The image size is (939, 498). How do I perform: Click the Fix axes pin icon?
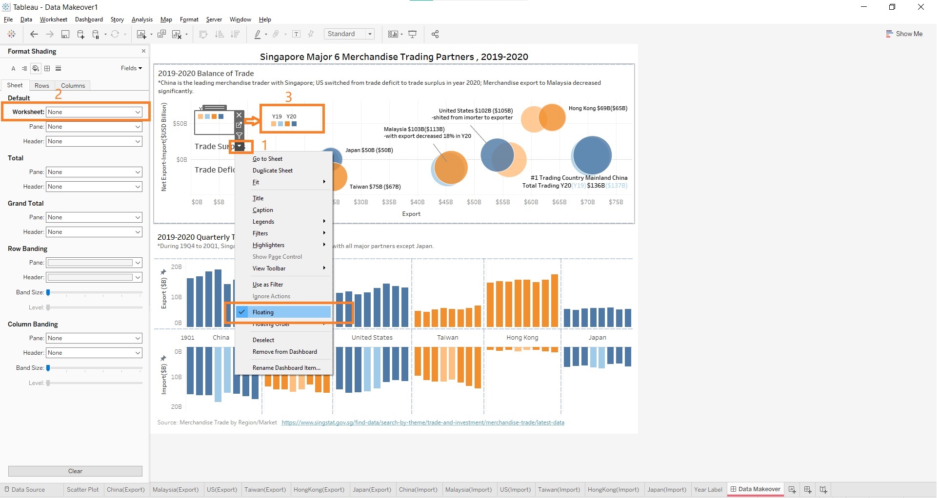[x=311, y=34]
